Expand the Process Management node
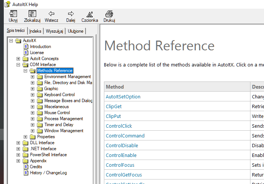The width and height of the screenshot is (264, 184). click(x=32, y=119)
